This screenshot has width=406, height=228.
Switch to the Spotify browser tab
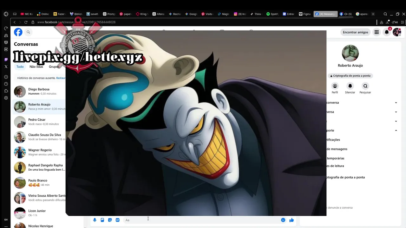[x=272, y=14]
